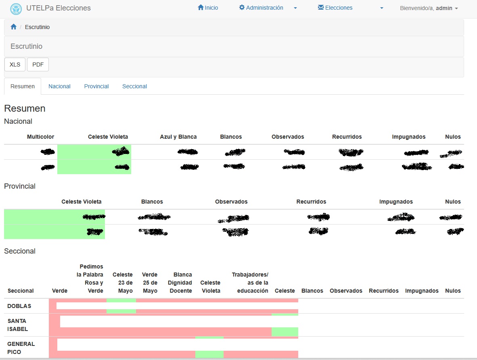This screenshot has width=477, height=360.
Task: Click the Elecciones envelope icon
Action: tap(321, 8)
